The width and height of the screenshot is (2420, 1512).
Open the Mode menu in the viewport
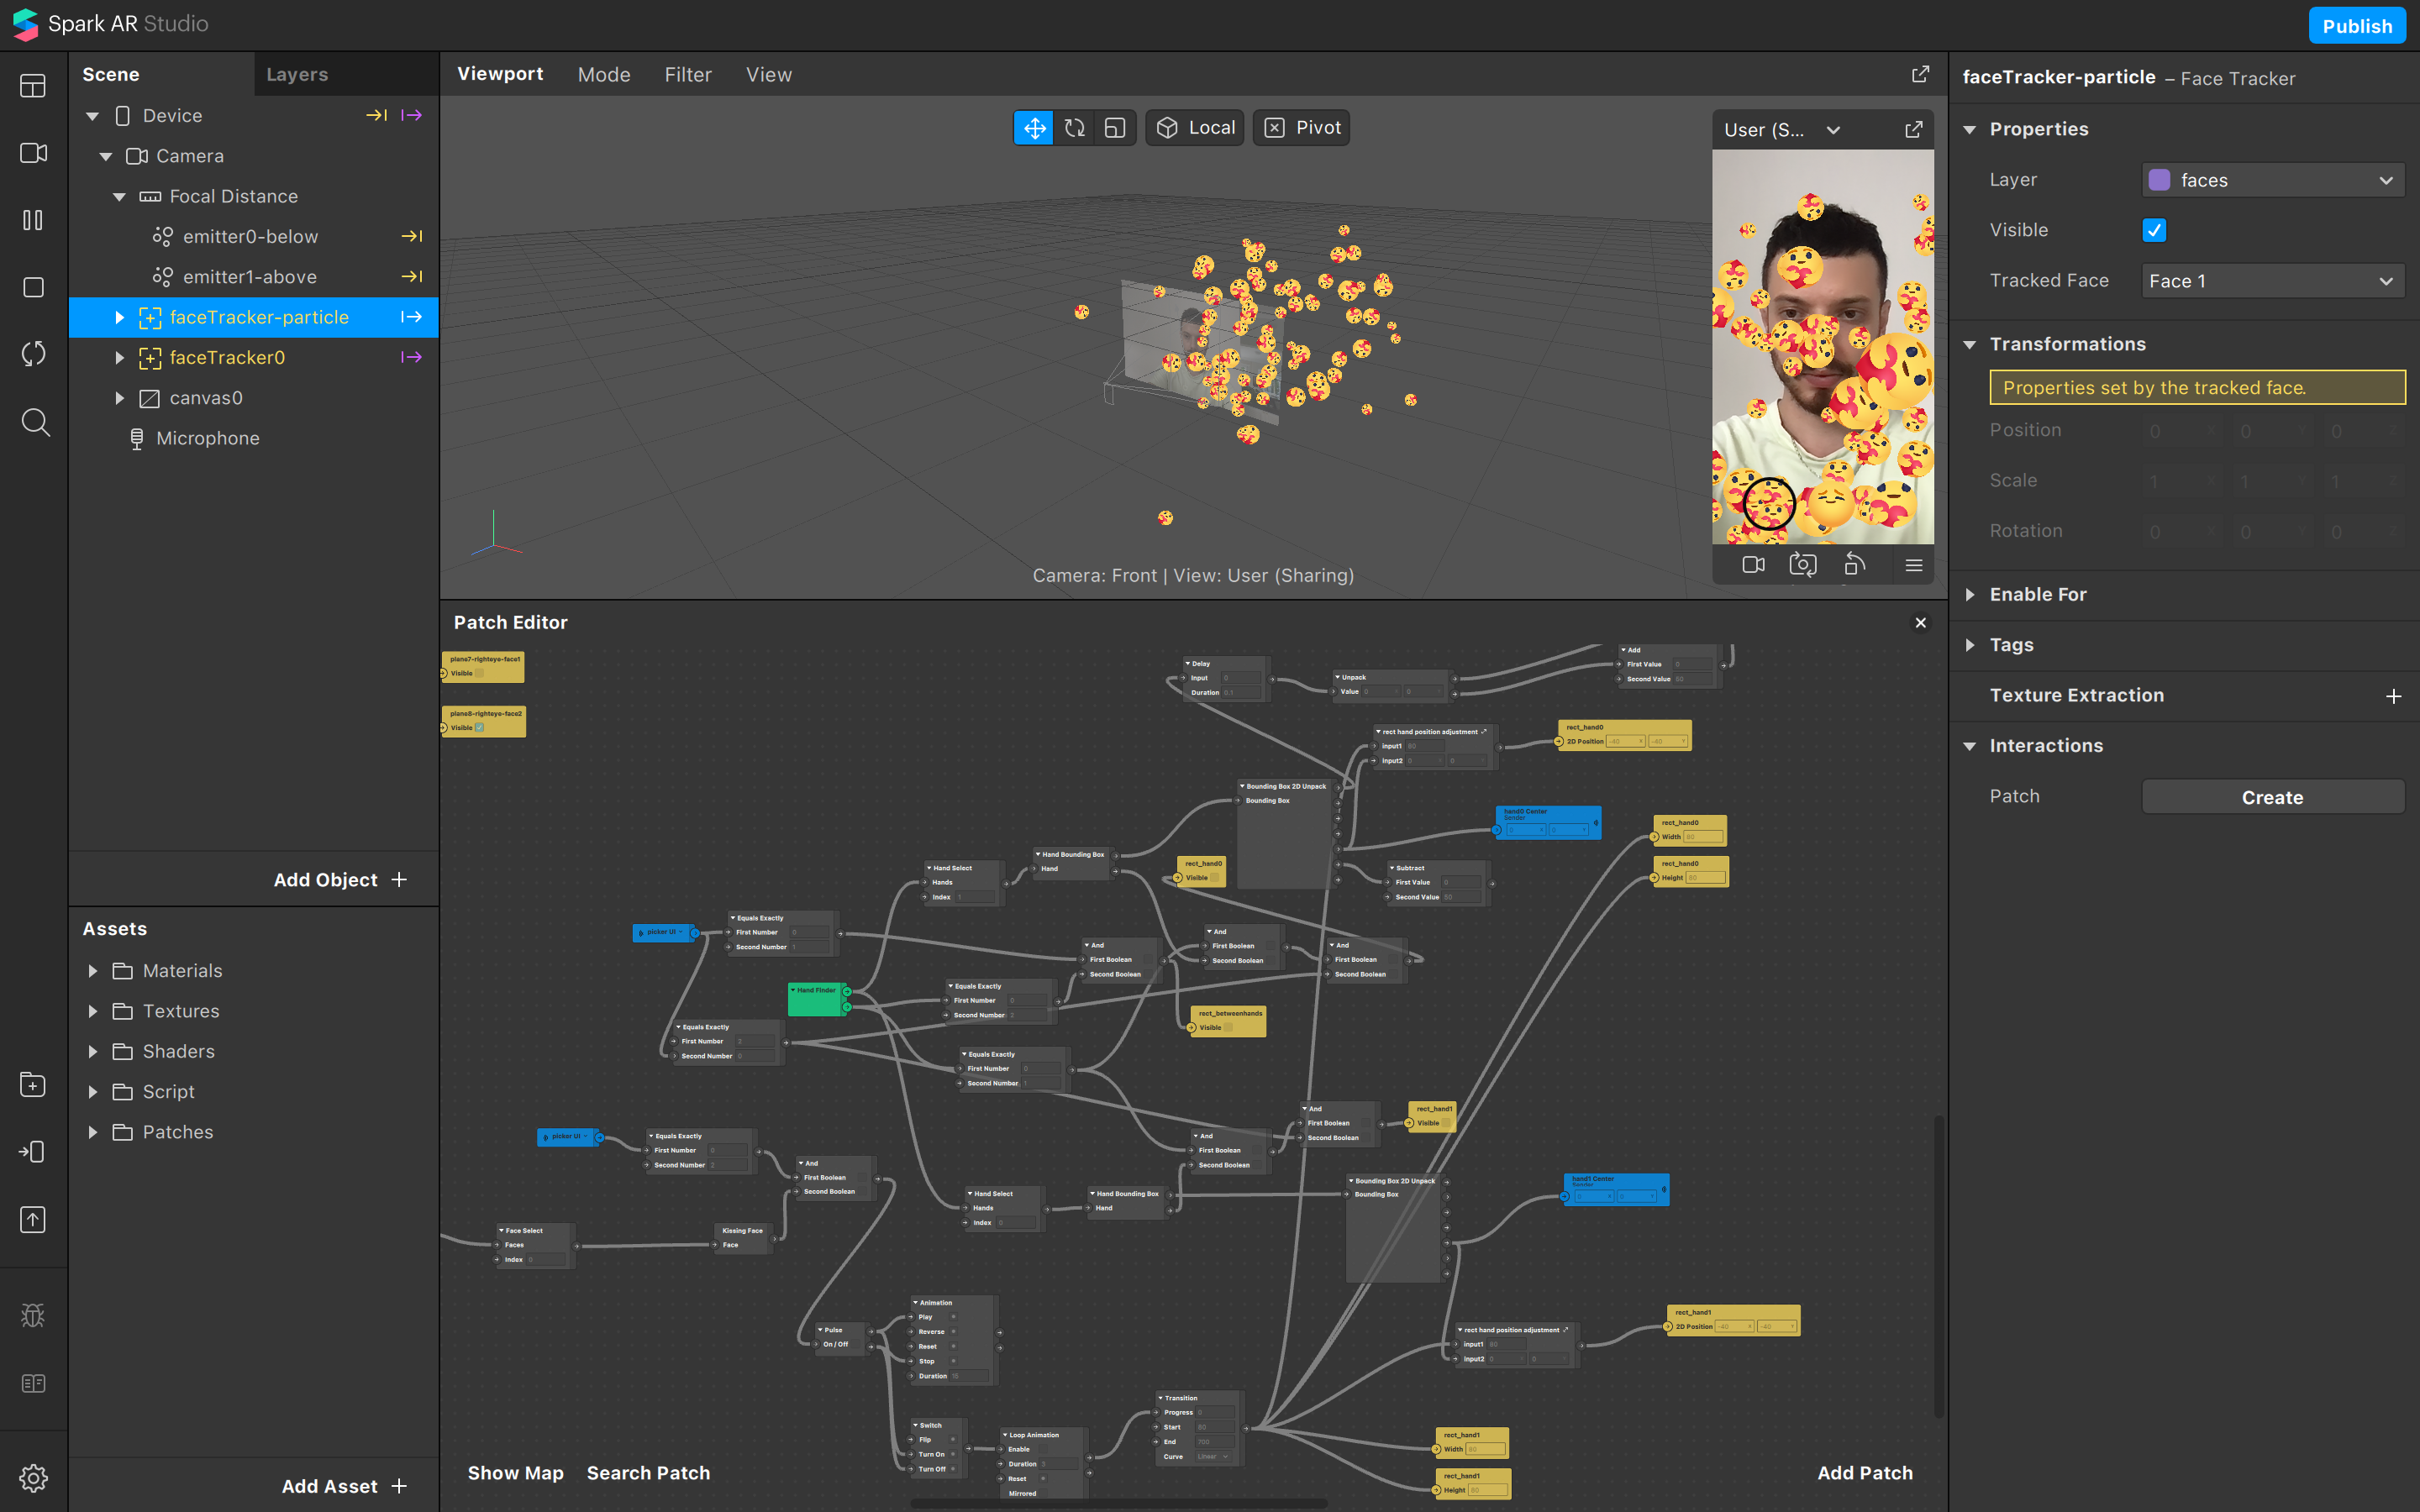click(x=604, y=75)
